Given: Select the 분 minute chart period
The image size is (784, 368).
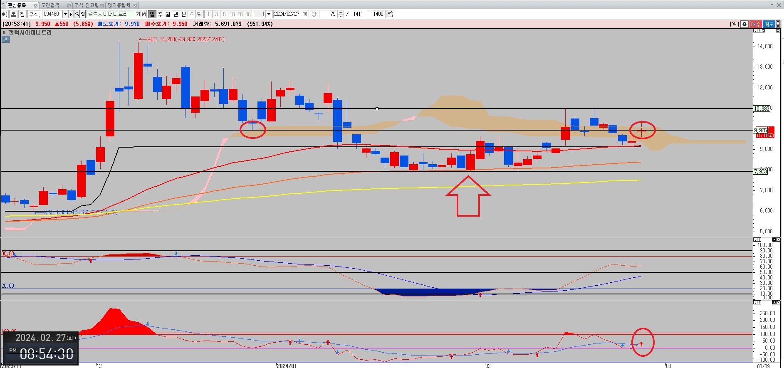Looking at the screenshot, I should pyautogui.click(x=184, y=14).
